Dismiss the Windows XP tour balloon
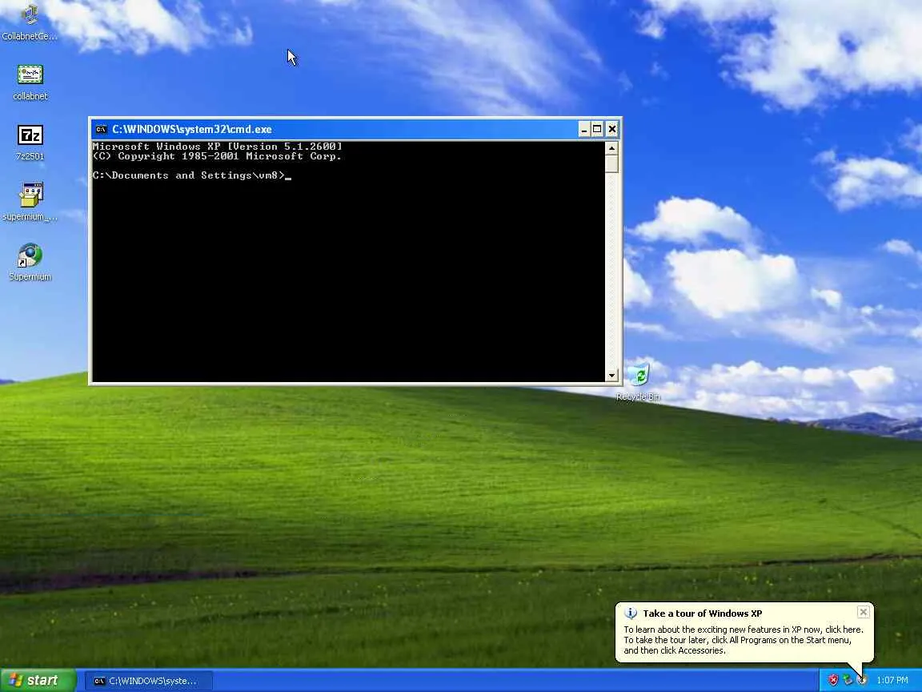Screen dimensions: 922x692 [864, 612]
